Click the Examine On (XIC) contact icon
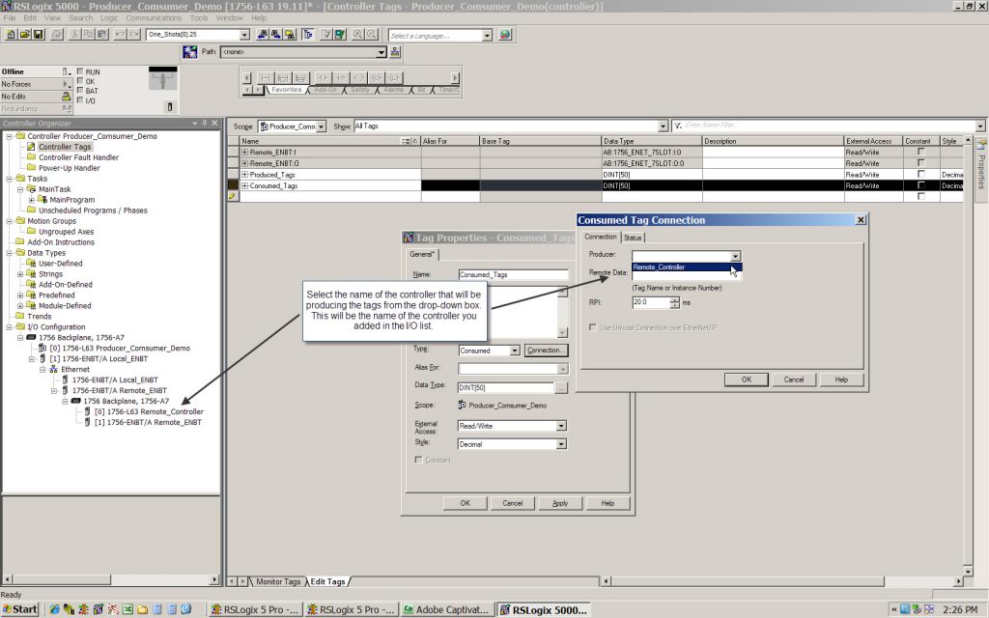Viewport: 989px width, 618px height. tap(323, 77)
